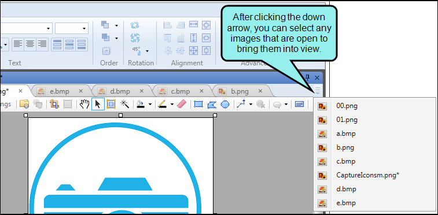This screenshot has height=215, width=438.
Task: Choose 00.png in the dropdown list
Action: click(x=347, y=106)
